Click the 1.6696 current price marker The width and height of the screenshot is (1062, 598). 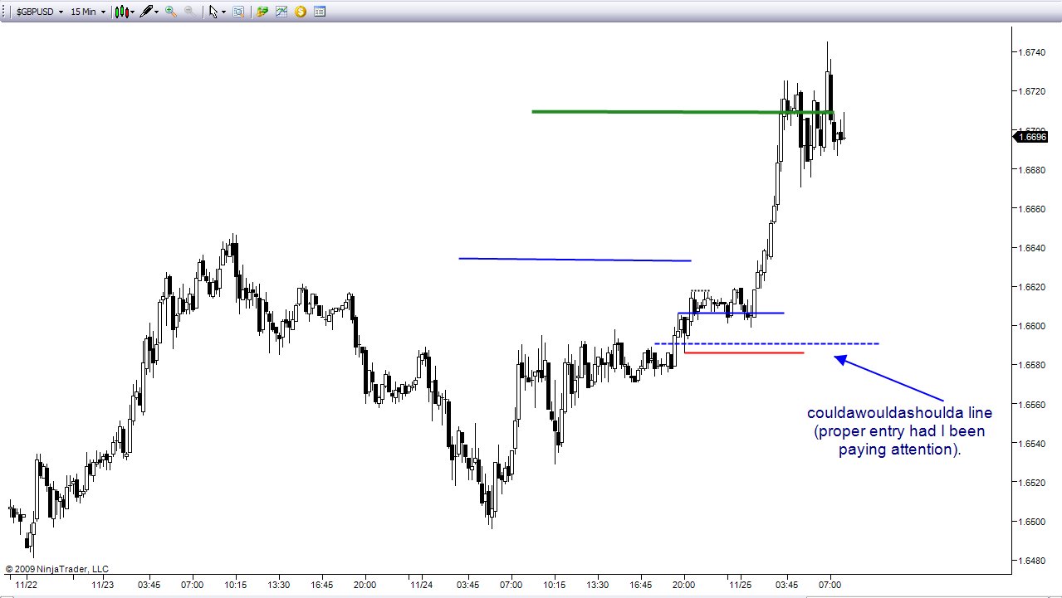(1030, 137)
